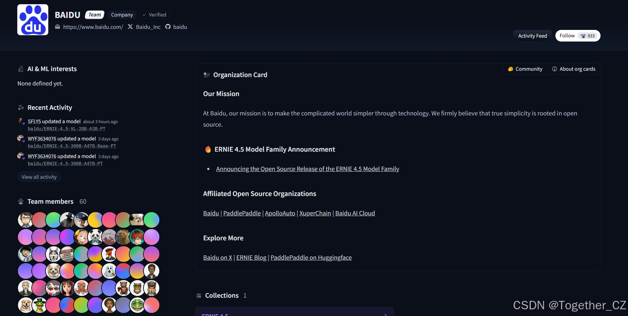The width and height of the screenshot is (628, 316).
Task: Open the ERNIE 4.5 open source release announcement
Action: pyautogui.click(x=308, y=169)
